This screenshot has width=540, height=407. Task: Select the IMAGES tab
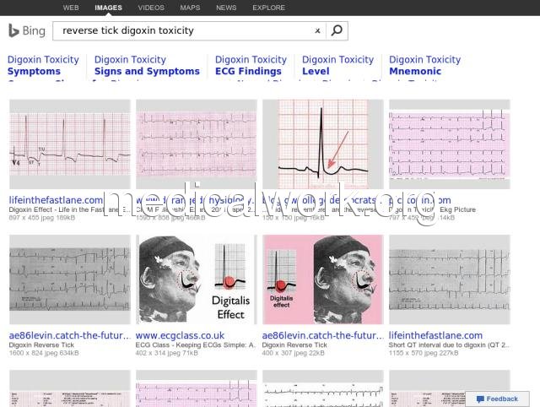(x=108, y=8)
